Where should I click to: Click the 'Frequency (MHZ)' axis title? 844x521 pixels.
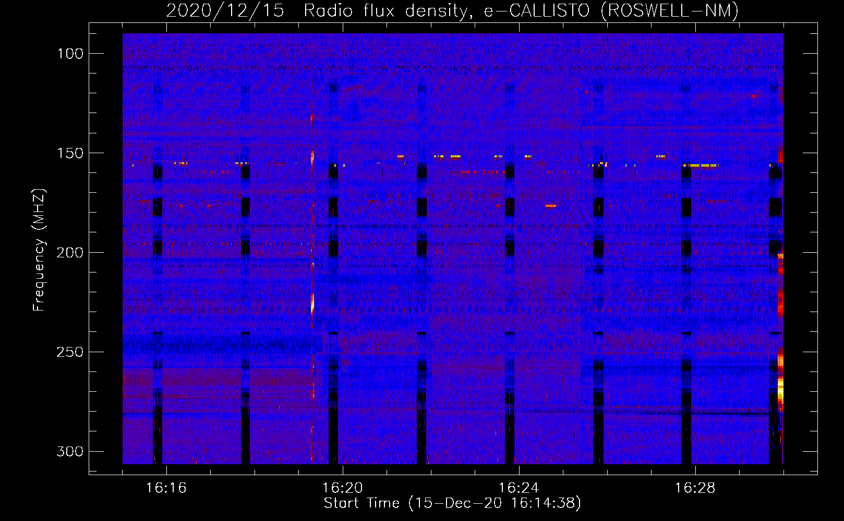39,250
